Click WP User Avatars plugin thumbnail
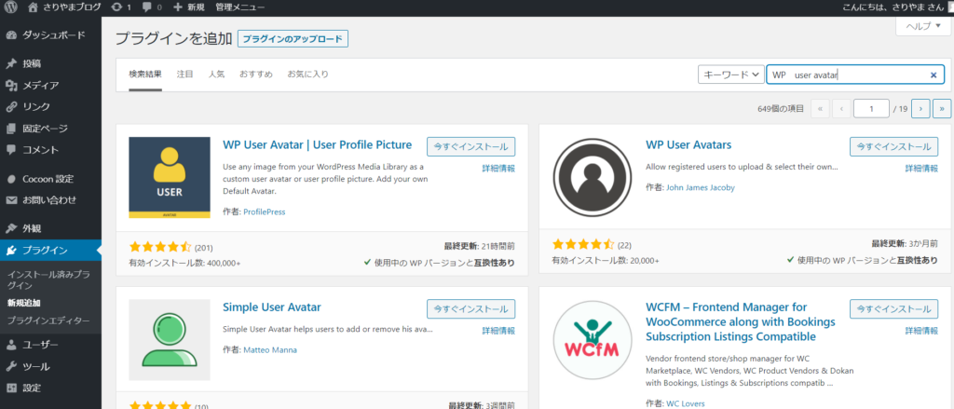 (x=592, y=177)
